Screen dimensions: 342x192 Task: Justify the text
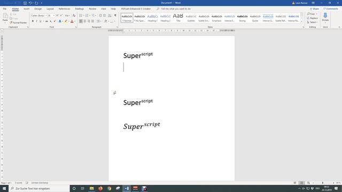[92, 21]
